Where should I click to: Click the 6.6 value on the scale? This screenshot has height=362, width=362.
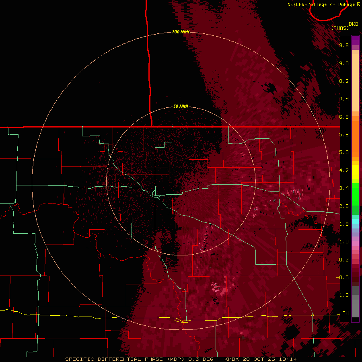click(344, 117)
